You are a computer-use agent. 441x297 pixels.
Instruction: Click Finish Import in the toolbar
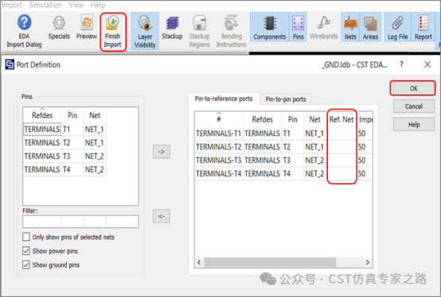click(113, 32)
